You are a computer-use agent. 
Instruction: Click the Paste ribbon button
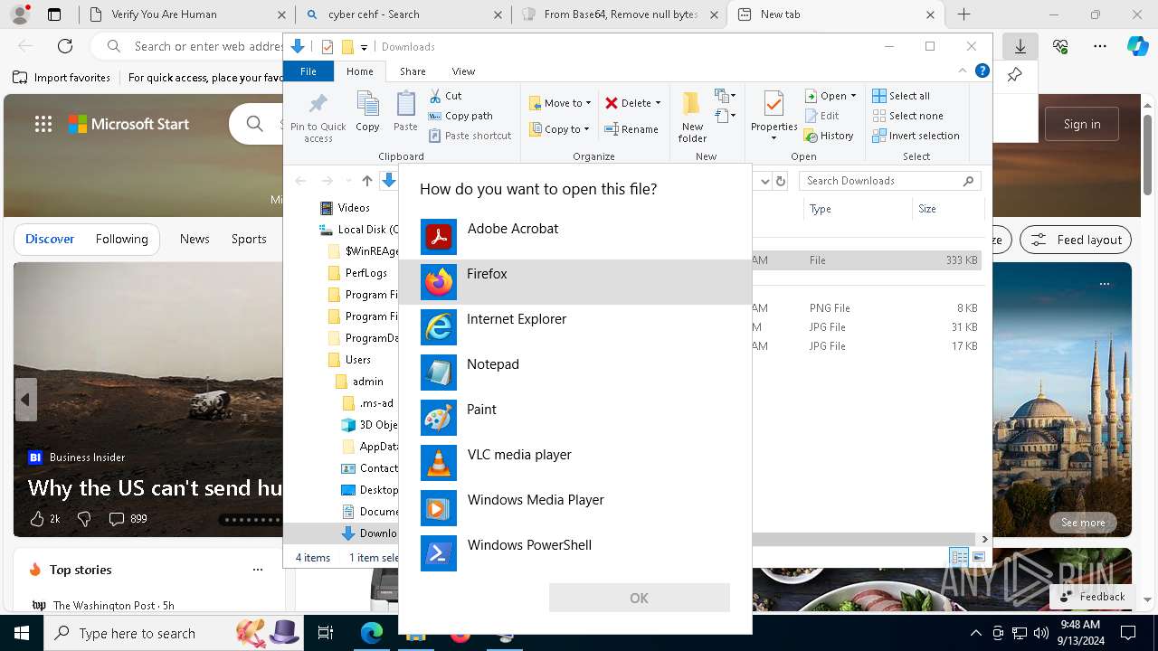pos(405,113)
